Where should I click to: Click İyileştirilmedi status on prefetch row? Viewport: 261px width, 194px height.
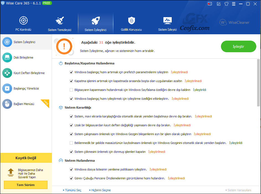[179, 72]
